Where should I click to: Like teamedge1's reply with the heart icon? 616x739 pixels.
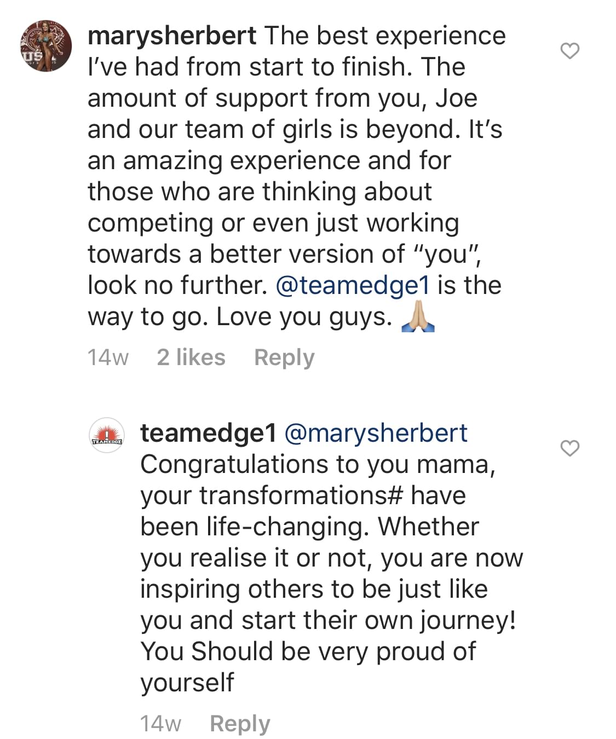coord(570,448)
